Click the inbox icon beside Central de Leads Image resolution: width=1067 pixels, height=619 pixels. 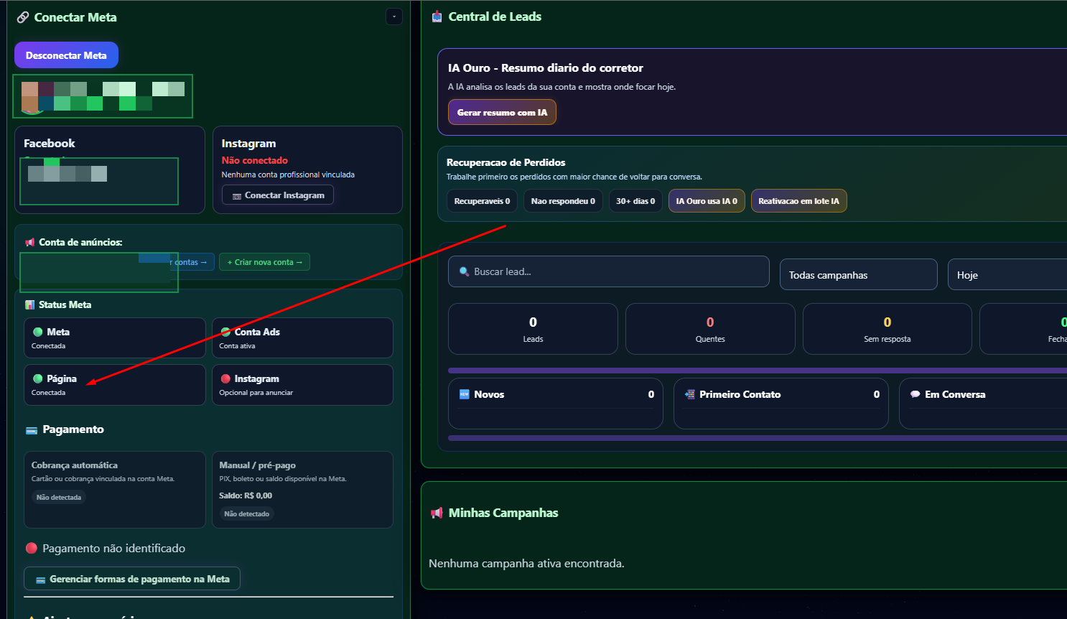(x=437, y=17)
